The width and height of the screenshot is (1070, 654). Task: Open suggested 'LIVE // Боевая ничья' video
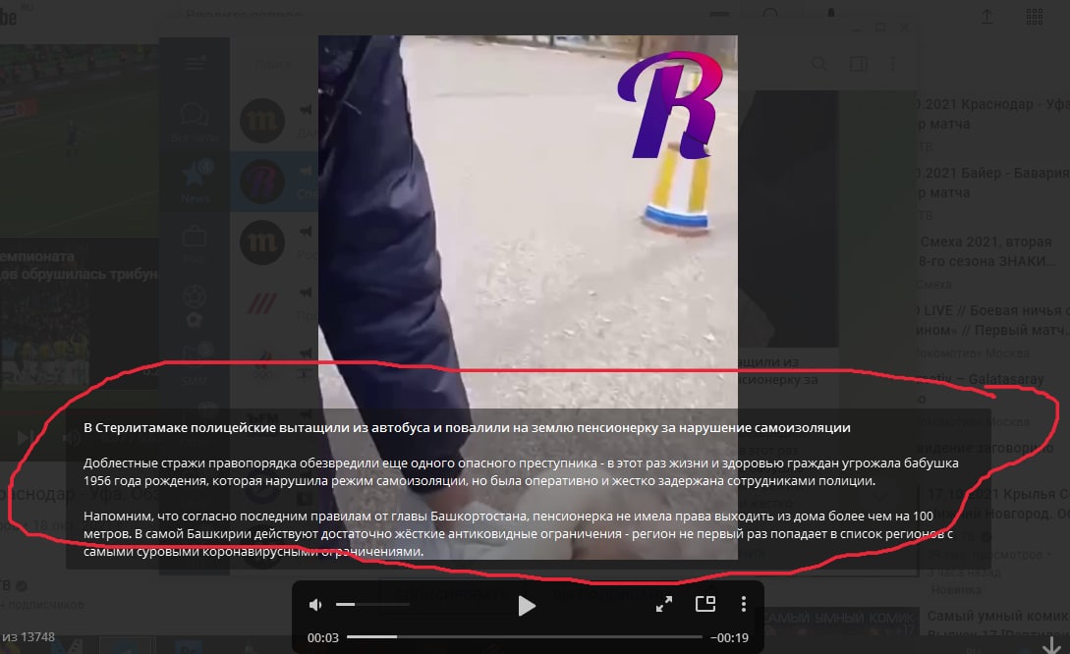(993, 320)
